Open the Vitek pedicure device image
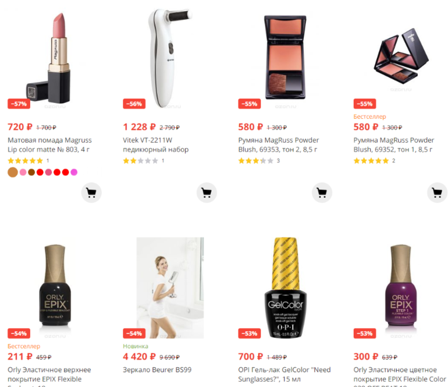The height and width of the screenshot is (387, 448). [x=169, y=57]
